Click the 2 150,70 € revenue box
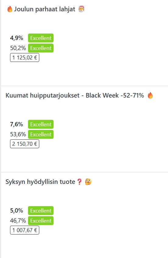The image size is (168, 258). 25,144
